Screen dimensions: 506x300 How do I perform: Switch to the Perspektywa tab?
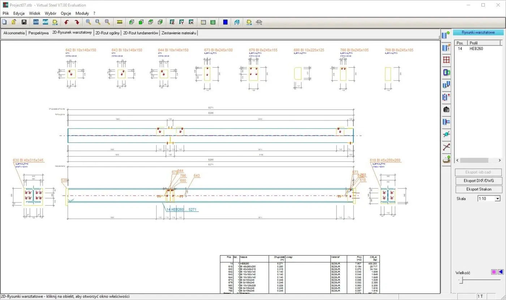coord(38,33)
